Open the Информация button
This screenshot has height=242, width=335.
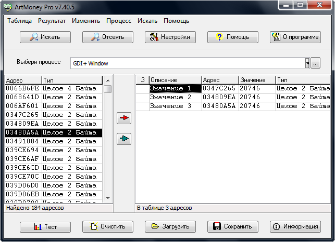[x=295, y=226]
